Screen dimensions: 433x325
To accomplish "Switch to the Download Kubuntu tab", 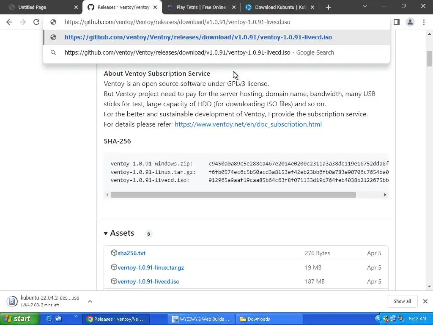I will point(280,7).
